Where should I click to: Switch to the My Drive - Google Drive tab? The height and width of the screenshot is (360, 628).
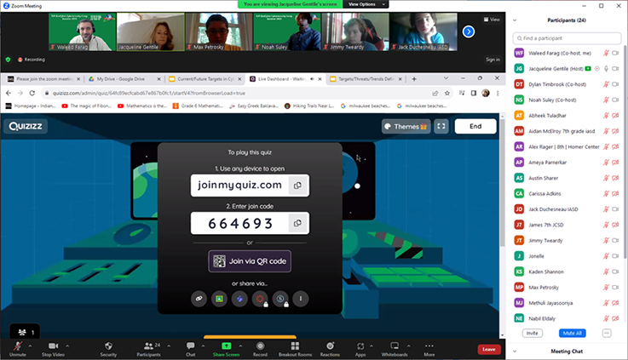click(124, 79)
